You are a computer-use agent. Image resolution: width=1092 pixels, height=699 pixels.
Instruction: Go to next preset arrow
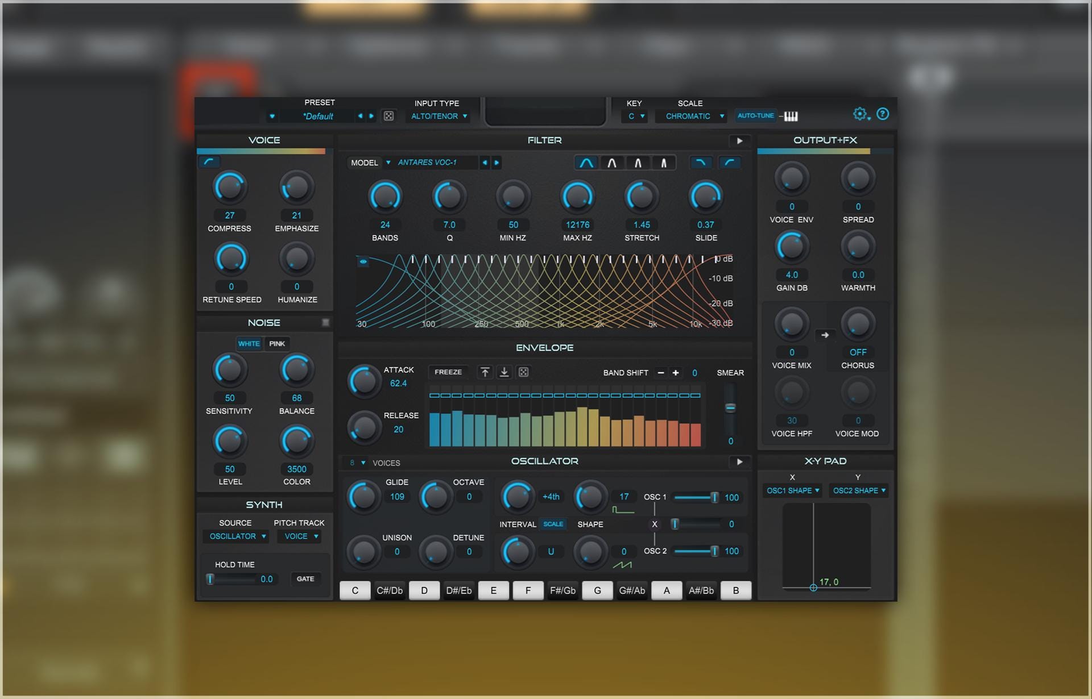click(371, 116)
